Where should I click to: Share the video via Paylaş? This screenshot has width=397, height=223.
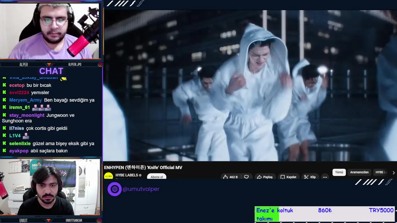tap(265, 177)
